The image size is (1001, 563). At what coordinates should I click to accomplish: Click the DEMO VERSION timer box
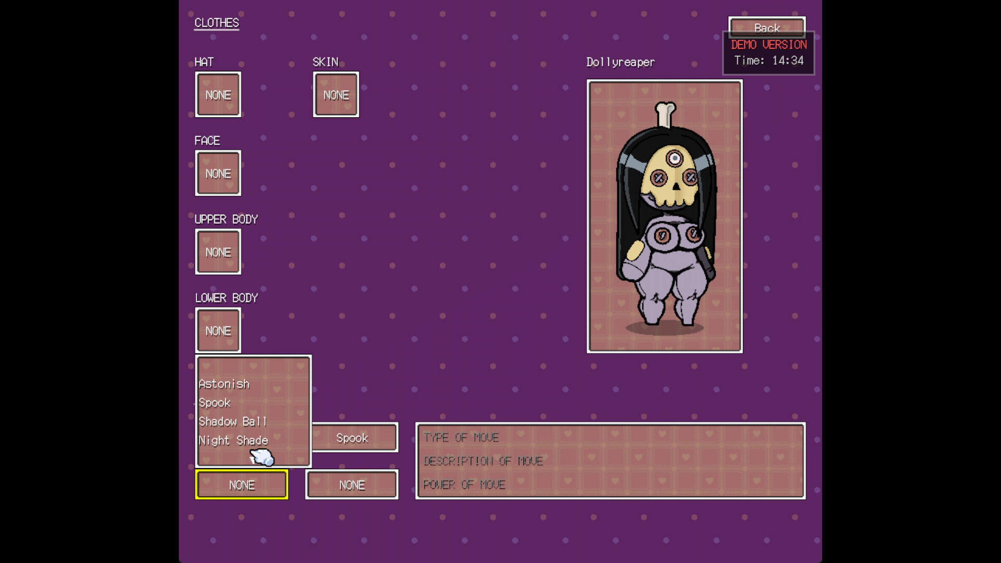[768, 54]
